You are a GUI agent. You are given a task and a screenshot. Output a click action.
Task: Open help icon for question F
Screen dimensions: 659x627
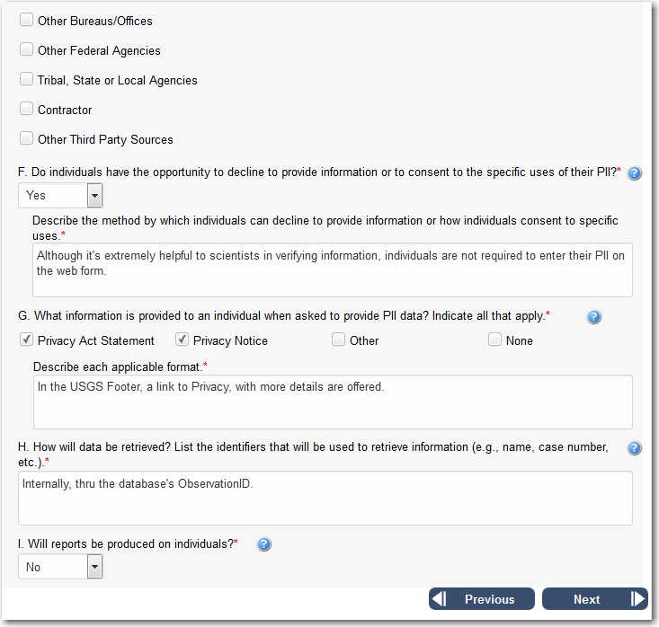[635, 172]
